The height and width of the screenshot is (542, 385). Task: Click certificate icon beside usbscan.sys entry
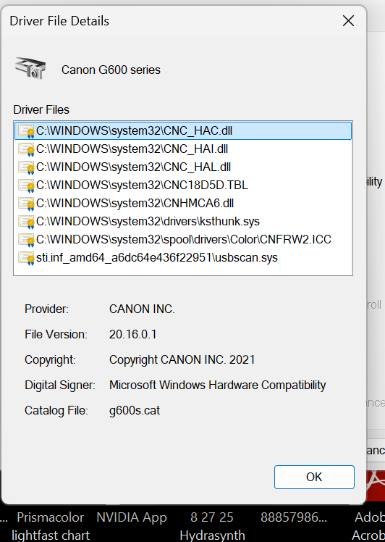tap(27, 258)
